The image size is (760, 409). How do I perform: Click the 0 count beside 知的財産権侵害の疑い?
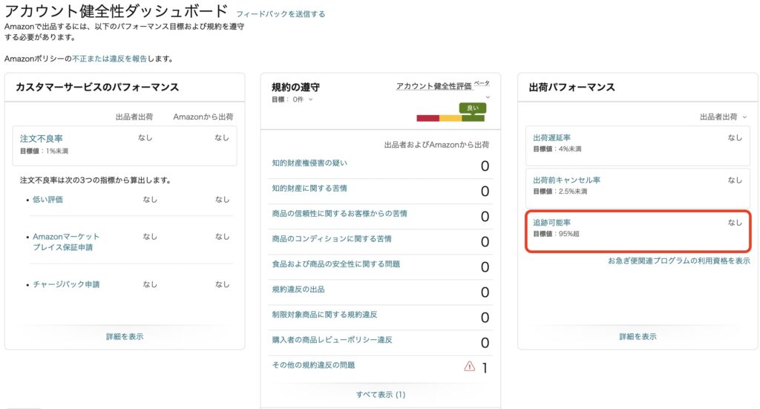[485, 166]
